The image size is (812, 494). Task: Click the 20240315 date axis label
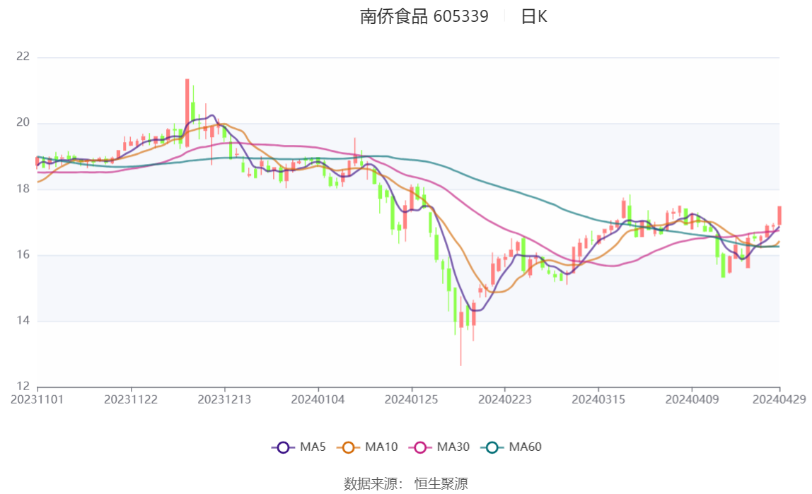pos(598,399)
